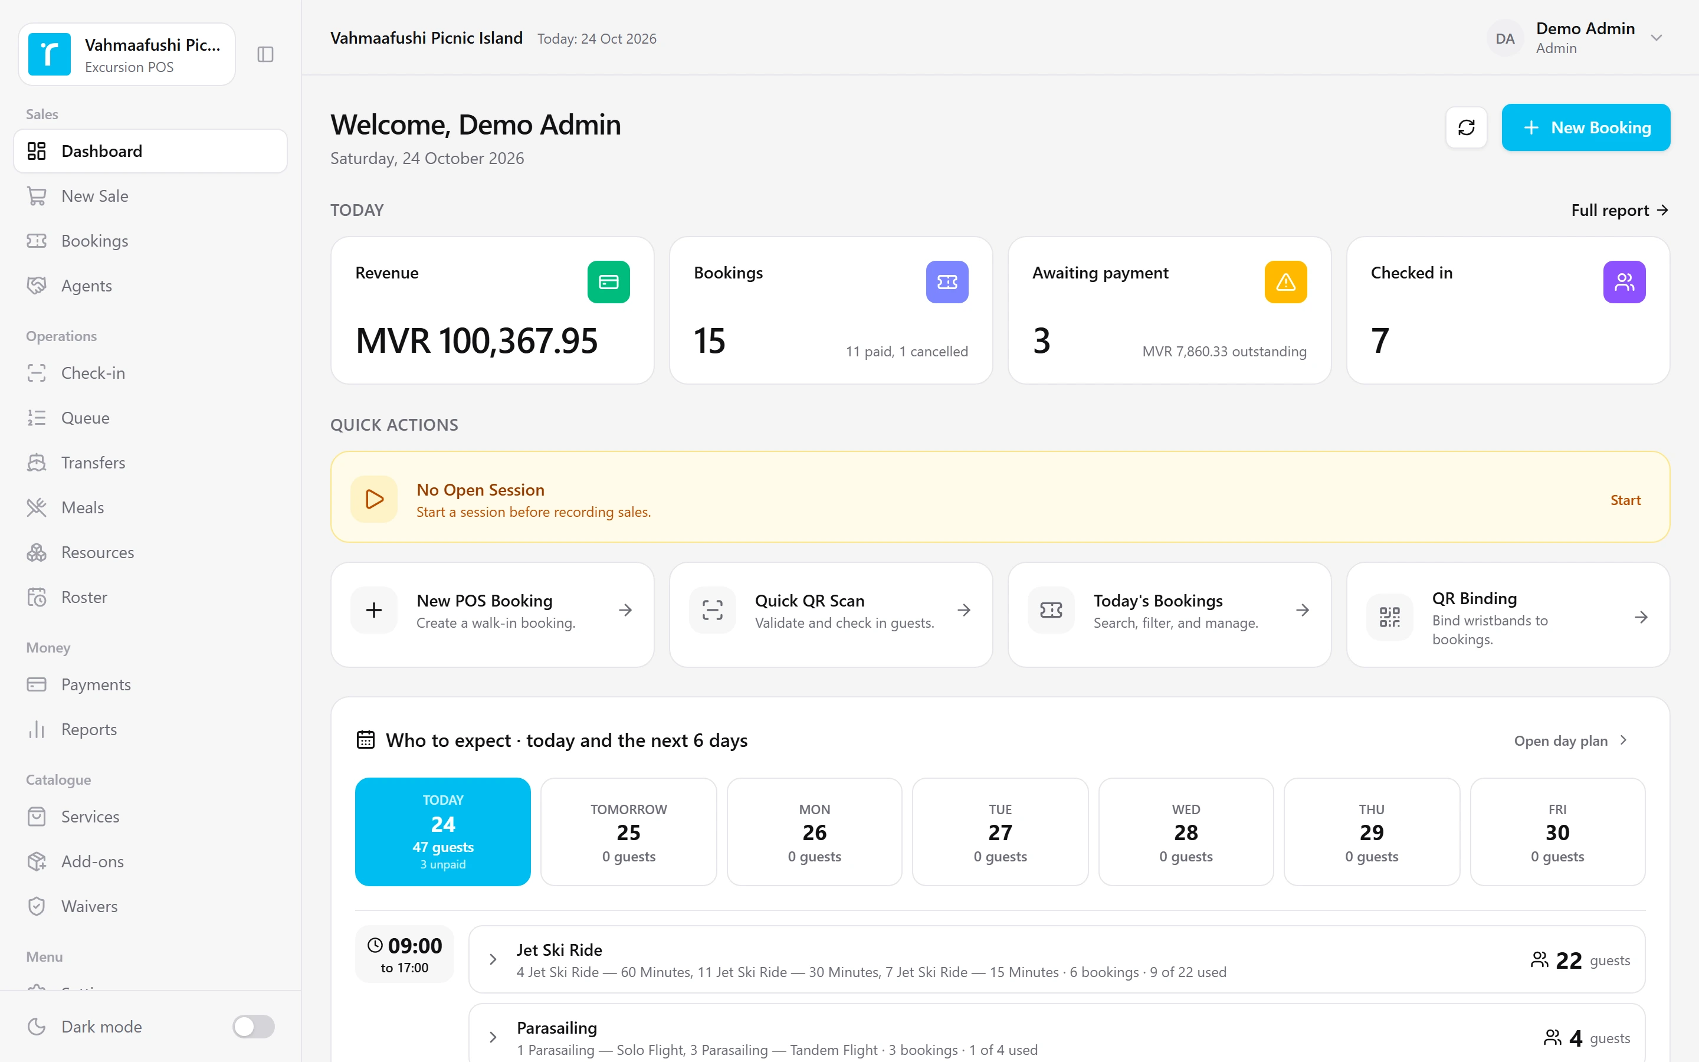The width and height of the screenshot is (1699, 1062).
Task: Open the Waivers sidebar item
Action: (x=150, y=907)
